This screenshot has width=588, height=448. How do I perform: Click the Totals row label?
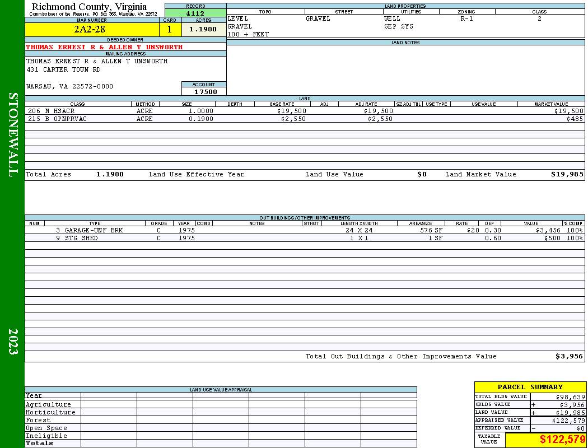point(39,443)
